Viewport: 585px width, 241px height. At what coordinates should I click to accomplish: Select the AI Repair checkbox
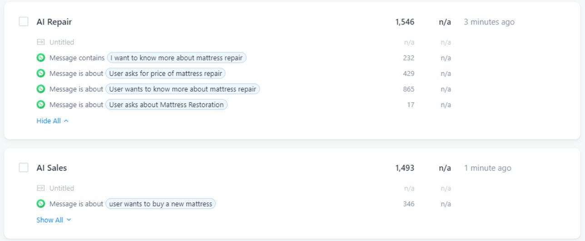pos(24,22)
